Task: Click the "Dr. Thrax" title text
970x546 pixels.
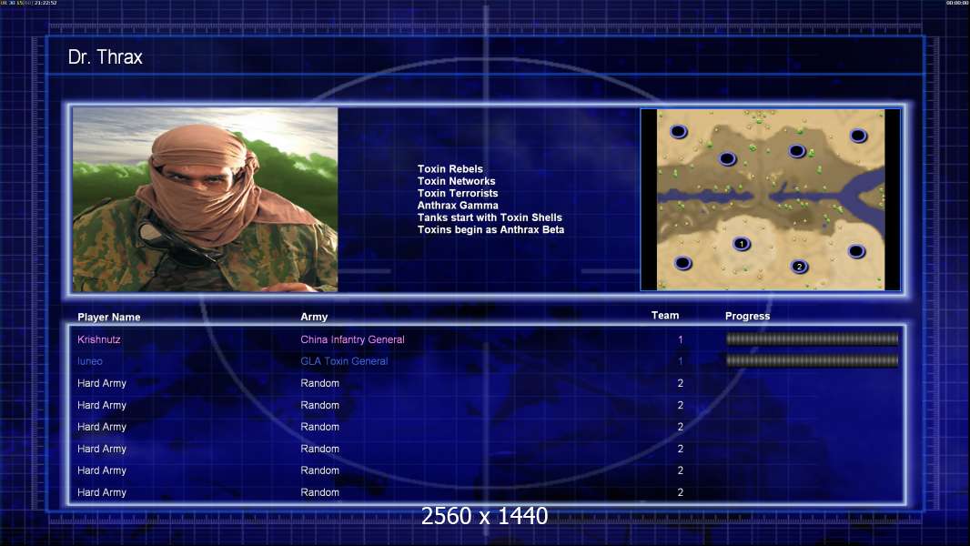Action: pos(106,57)
